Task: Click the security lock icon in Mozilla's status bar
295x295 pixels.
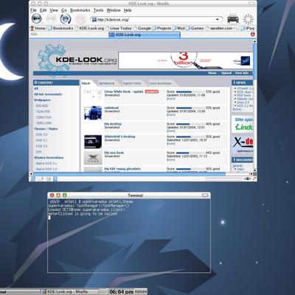Action: (x=254, y=178)
